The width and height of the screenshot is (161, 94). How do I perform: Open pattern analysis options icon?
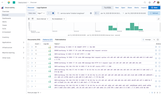point(154,39)
